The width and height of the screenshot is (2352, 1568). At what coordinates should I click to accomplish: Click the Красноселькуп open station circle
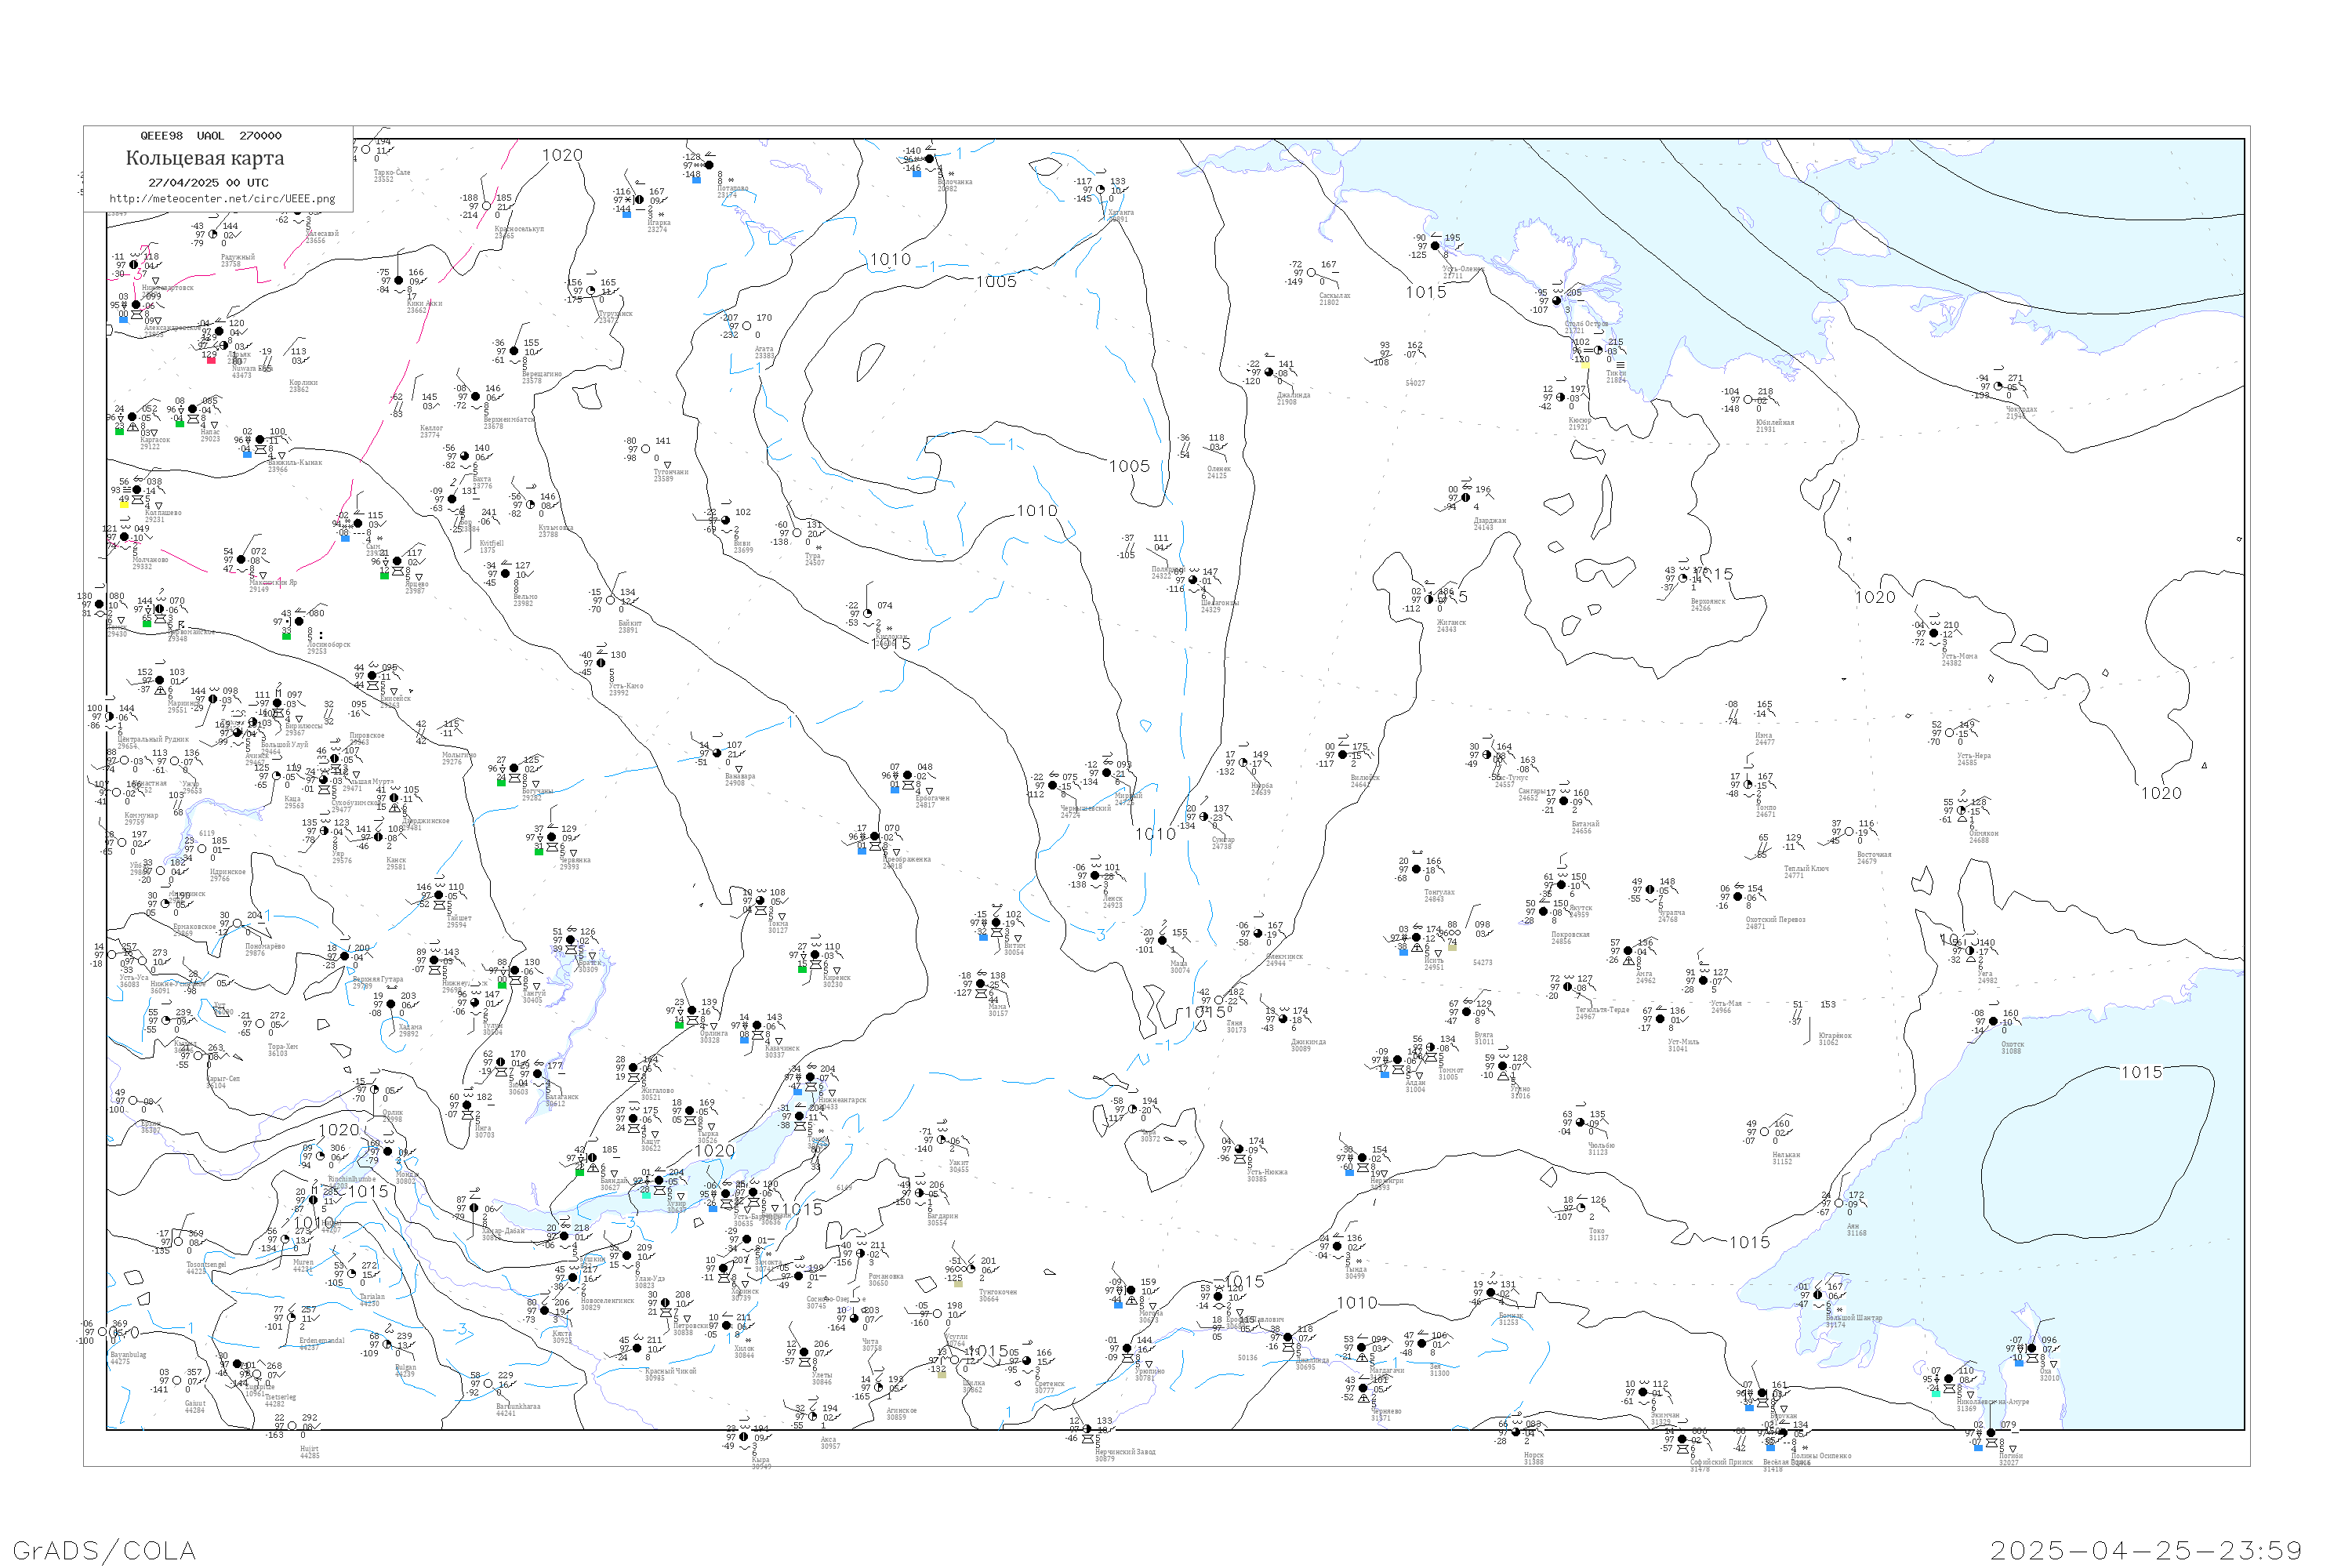(487, 206)
